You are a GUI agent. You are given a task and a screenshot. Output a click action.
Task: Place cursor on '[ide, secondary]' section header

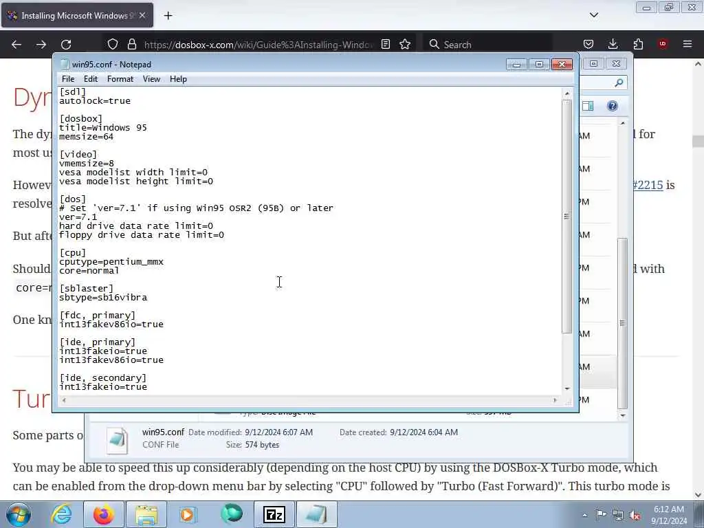pos(103,378)
